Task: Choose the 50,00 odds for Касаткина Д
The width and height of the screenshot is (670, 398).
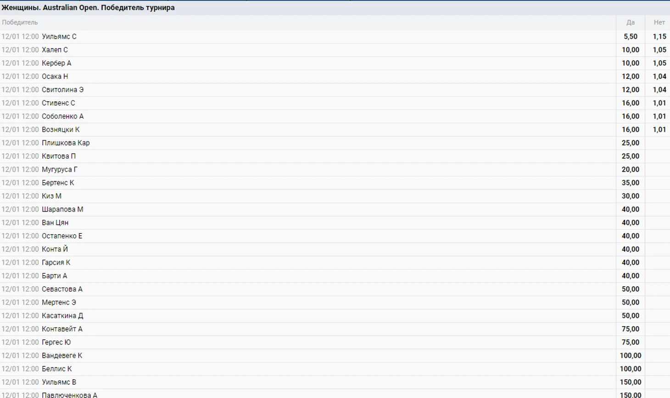Action: pyautogui.click(x=630, y=316)
